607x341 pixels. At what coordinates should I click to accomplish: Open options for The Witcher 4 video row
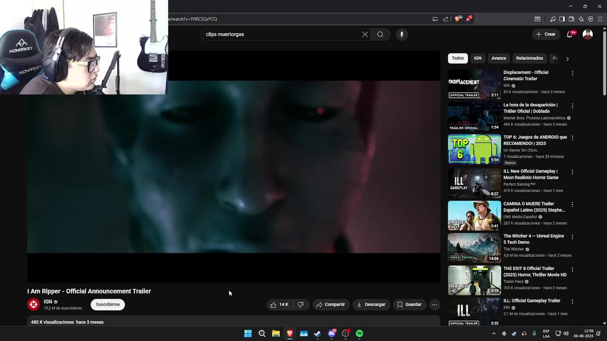click(x=572, y=237)
